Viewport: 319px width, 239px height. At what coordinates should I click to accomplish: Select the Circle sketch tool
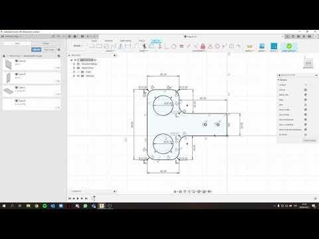pyautogui.click(x=106, y=46)
